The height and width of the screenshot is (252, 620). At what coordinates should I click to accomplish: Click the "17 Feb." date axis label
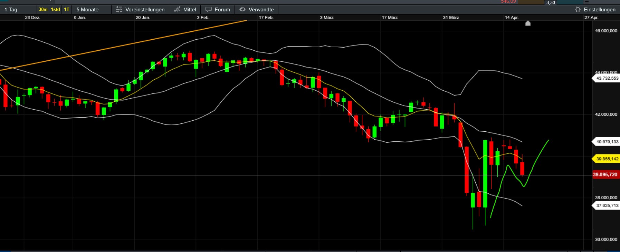pos(266,18)
